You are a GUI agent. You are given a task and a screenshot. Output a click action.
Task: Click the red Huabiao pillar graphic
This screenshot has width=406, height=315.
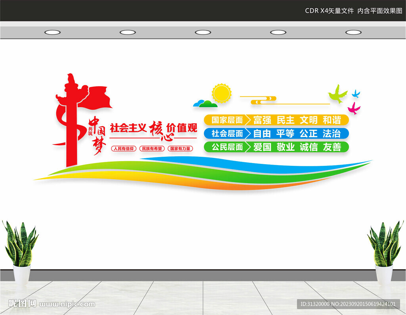71,120
